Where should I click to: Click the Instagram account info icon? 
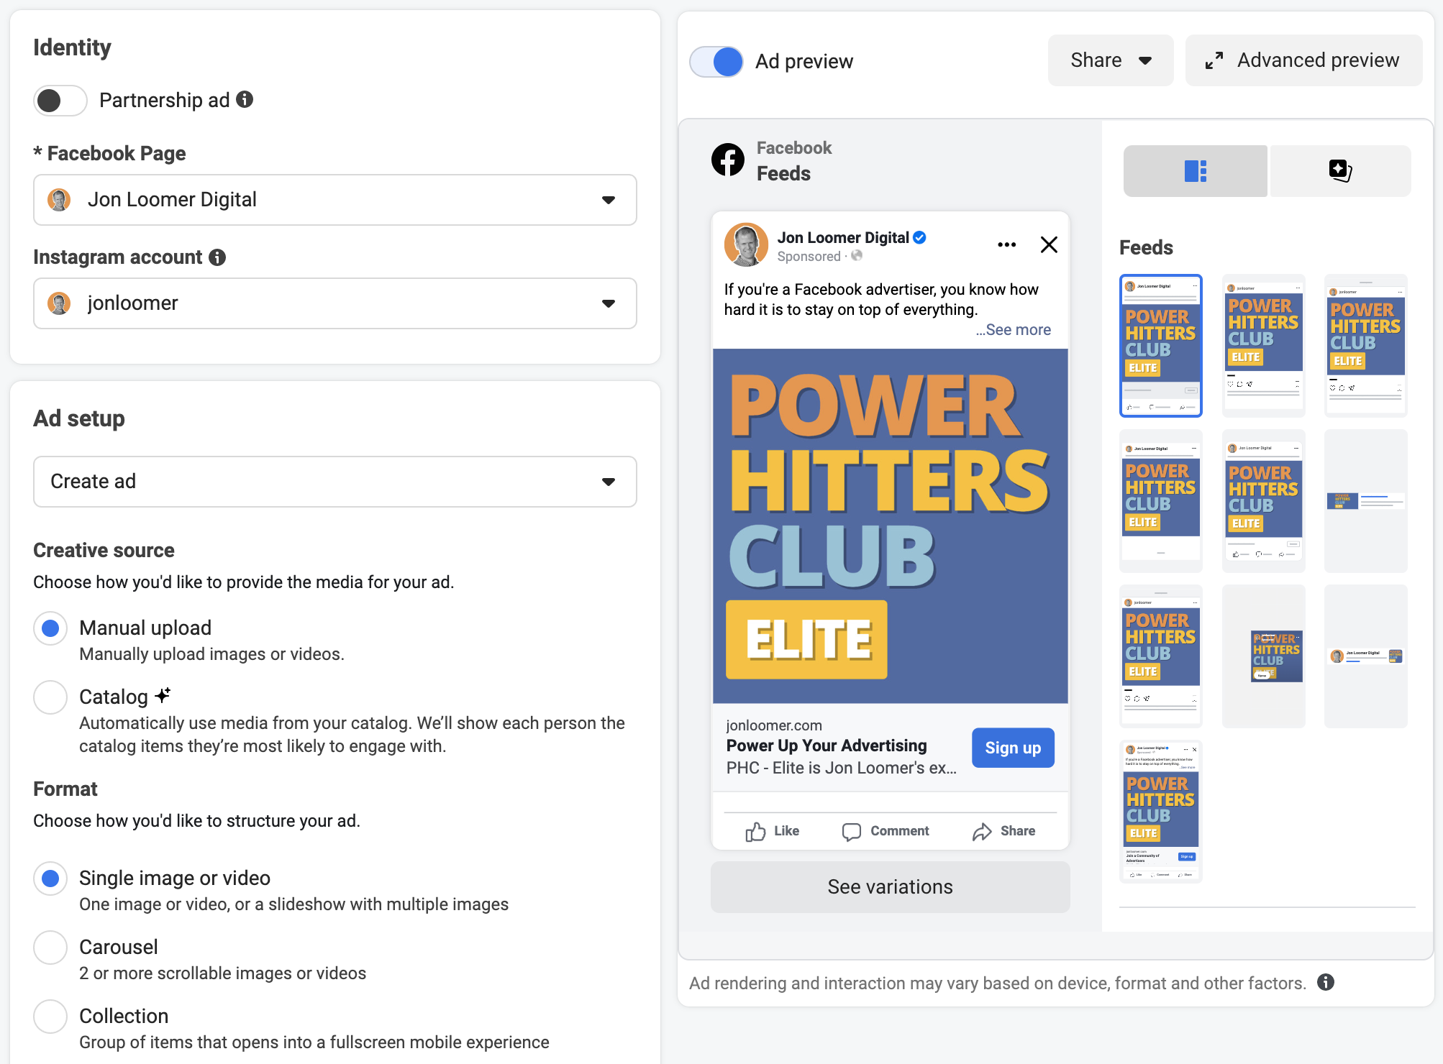[217, 257]
